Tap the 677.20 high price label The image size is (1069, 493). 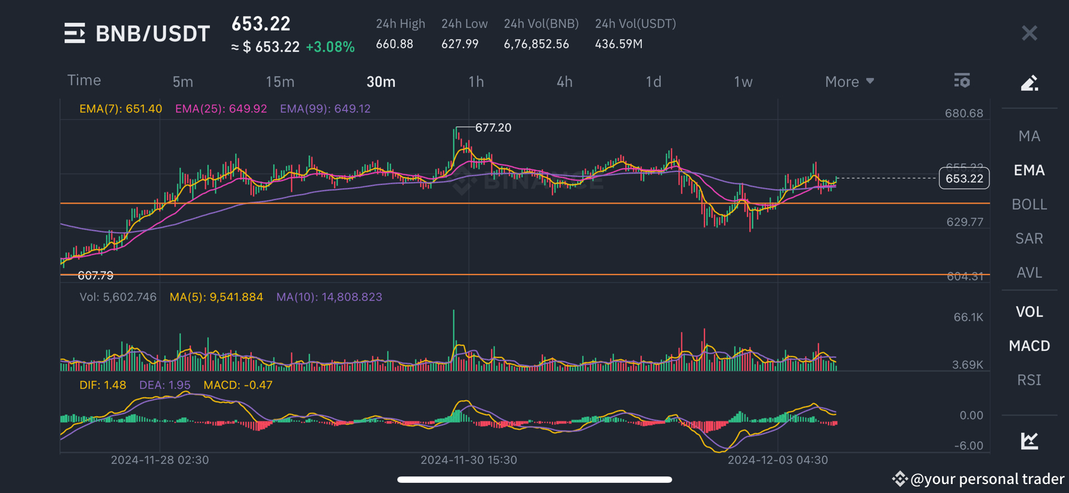click(x=493, y=127)
